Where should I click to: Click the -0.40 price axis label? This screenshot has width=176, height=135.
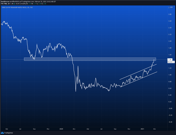pos(170,122)
